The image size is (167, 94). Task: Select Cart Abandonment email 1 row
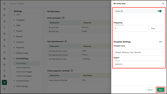coord(79,51)
